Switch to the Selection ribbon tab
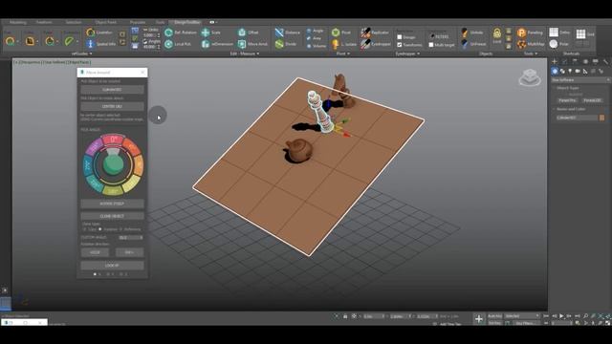612x344 pixels. pyautogui.click(x=74, y=22)
